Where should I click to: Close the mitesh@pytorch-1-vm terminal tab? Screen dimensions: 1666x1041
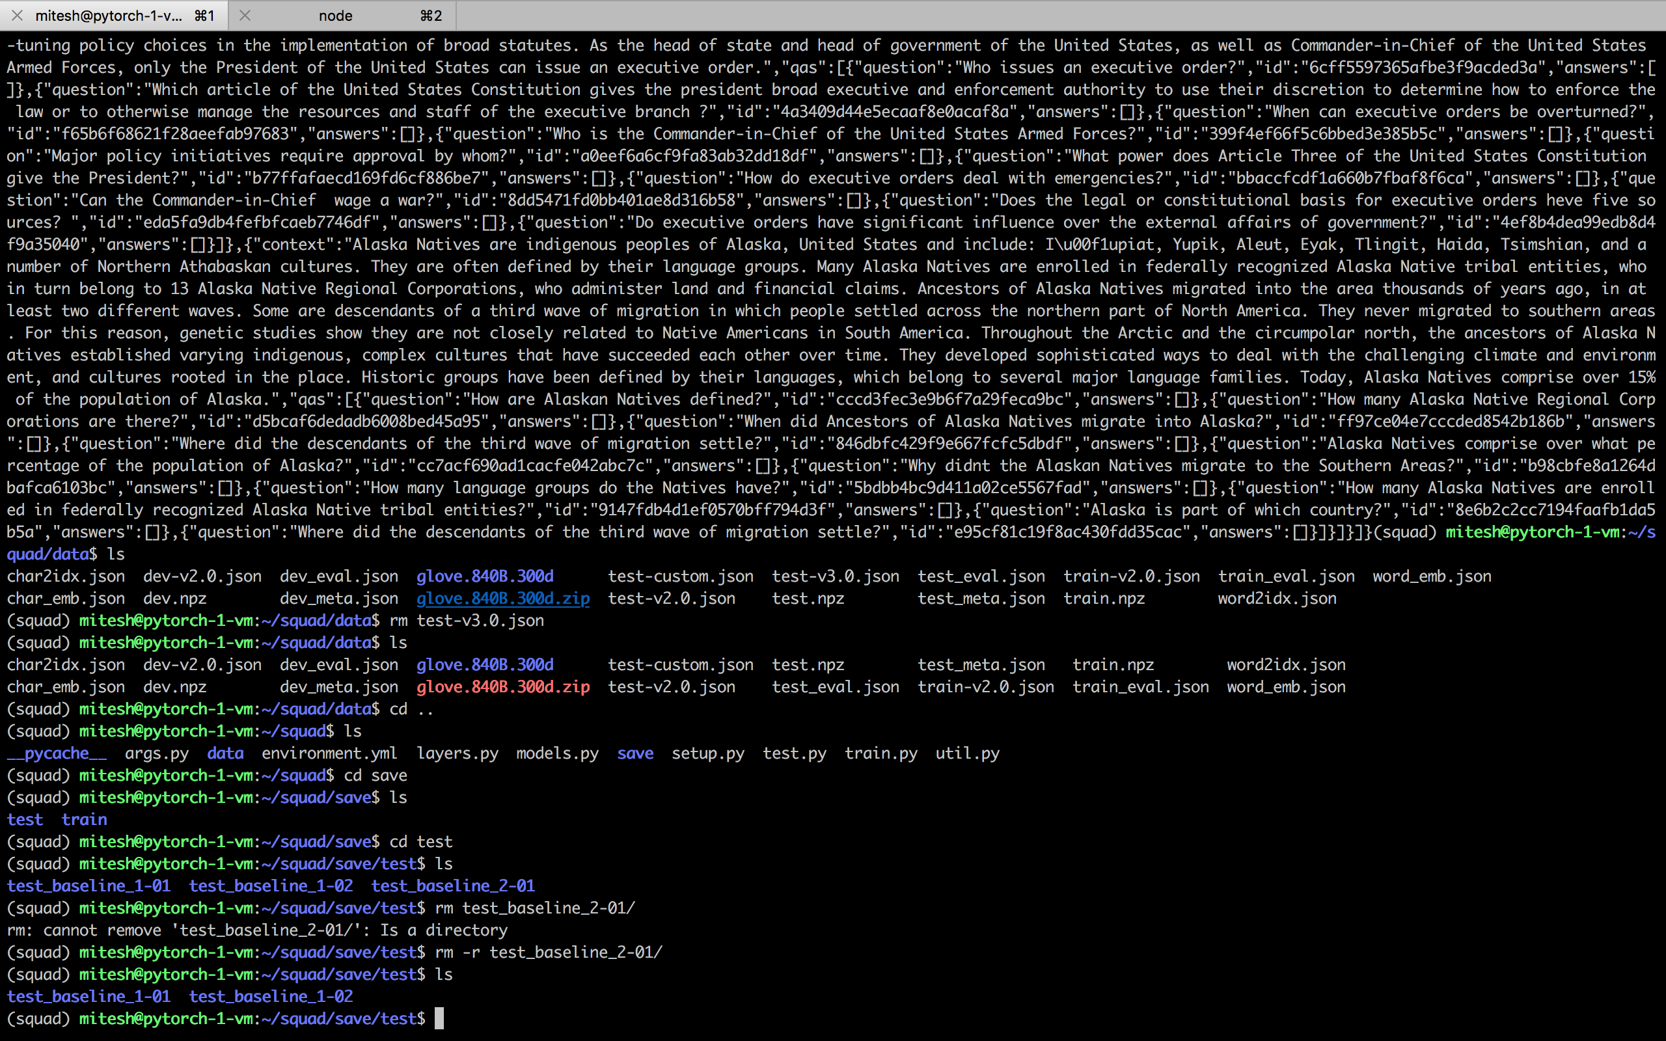tap(17, 15)
